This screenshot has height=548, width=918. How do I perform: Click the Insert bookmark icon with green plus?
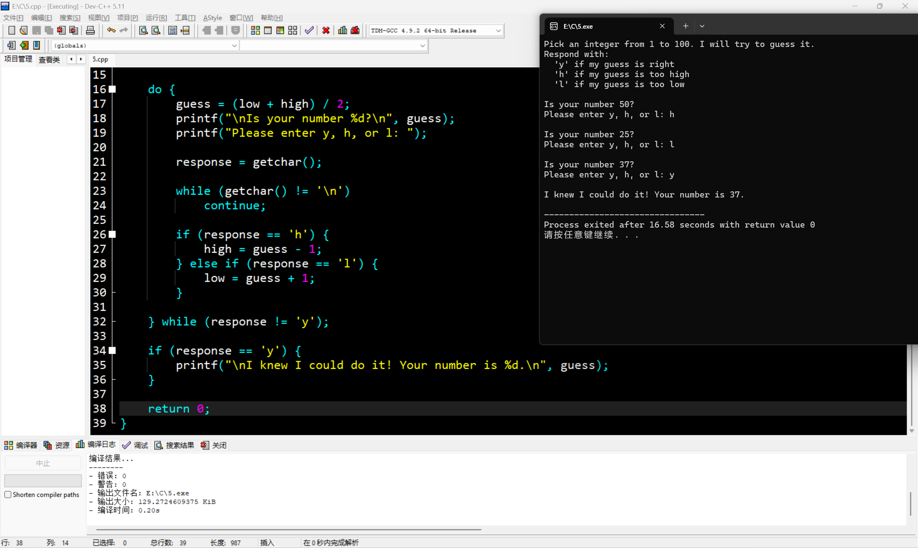(24, 46)
